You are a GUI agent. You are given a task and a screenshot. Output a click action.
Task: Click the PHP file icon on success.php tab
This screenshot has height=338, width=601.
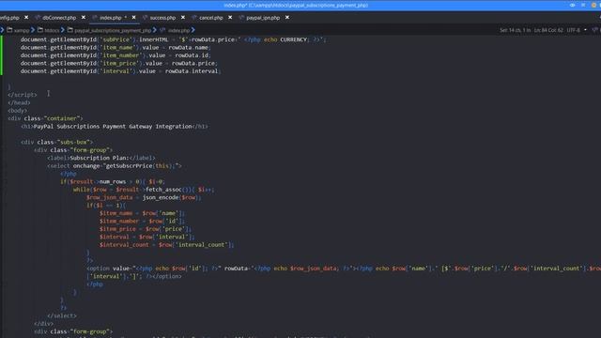[x=145, y=18]
